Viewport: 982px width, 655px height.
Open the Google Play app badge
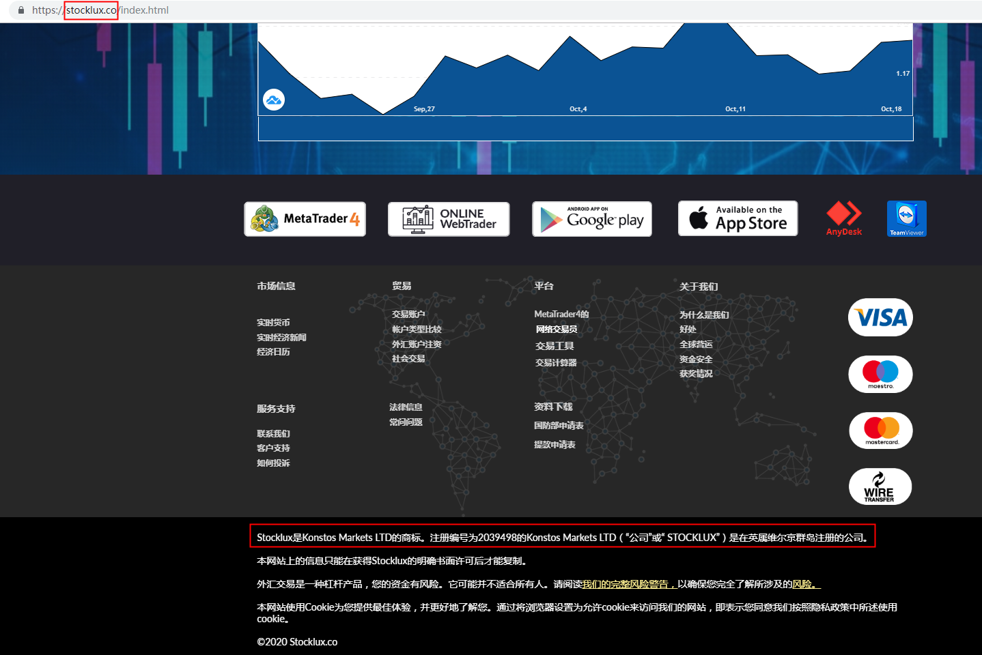click(x=592, y=219)
